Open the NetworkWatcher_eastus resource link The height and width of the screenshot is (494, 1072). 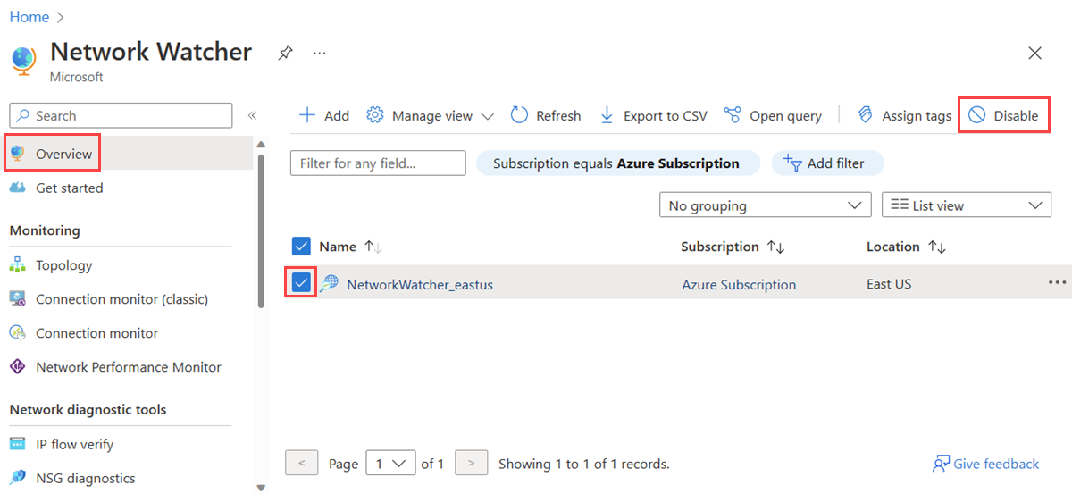420,285
